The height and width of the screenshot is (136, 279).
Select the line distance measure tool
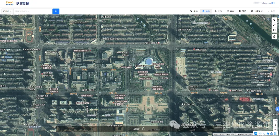[274, 25]
